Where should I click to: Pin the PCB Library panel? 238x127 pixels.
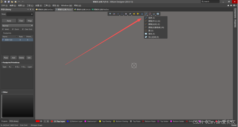(x=31, y=10)
